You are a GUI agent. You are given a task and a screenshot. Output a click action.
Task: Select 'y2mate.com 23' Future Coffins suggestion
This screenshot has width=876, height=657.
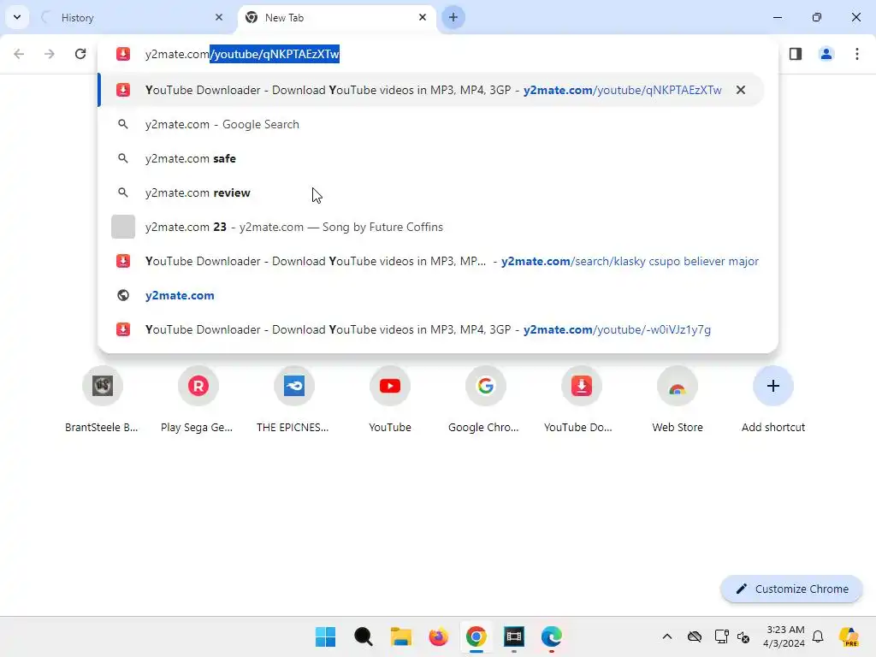click(x=431, y=227)
